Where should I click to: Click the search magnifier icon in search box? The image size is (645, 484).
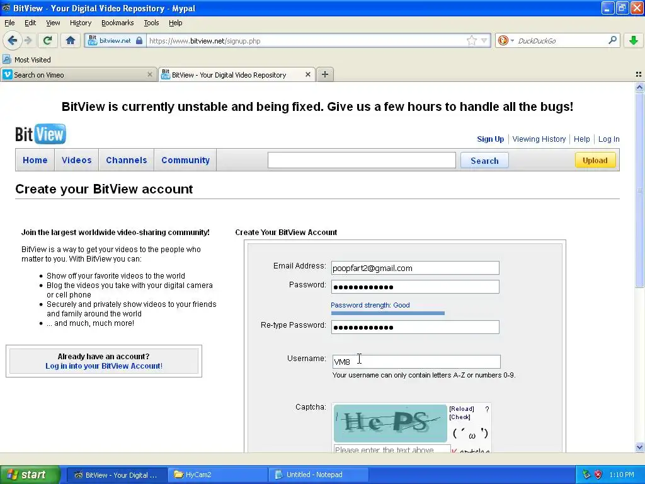point(612,40)
